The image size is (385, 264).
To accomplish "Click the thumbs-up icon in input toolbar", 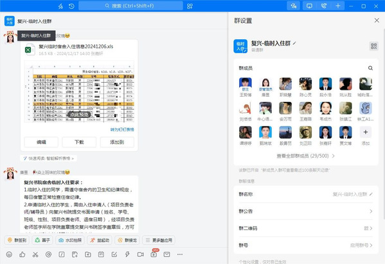I will pos(22,254).
